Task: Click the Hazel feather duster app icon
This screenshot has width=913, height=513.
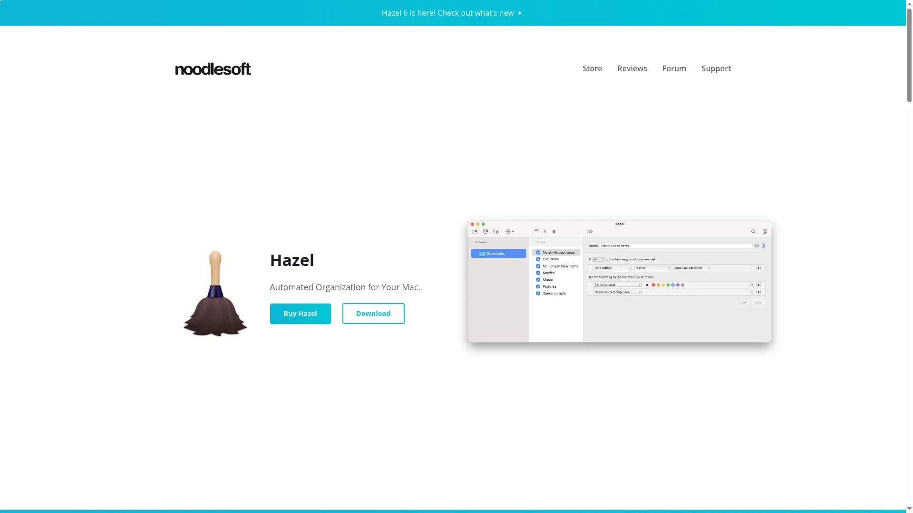Action: [x=215, y=293]
